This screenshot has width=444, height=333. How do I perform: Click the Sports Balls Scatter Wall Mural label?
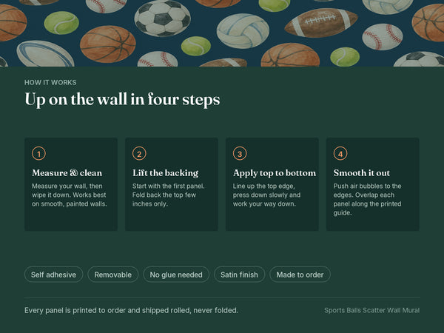(x=371, y=310)
